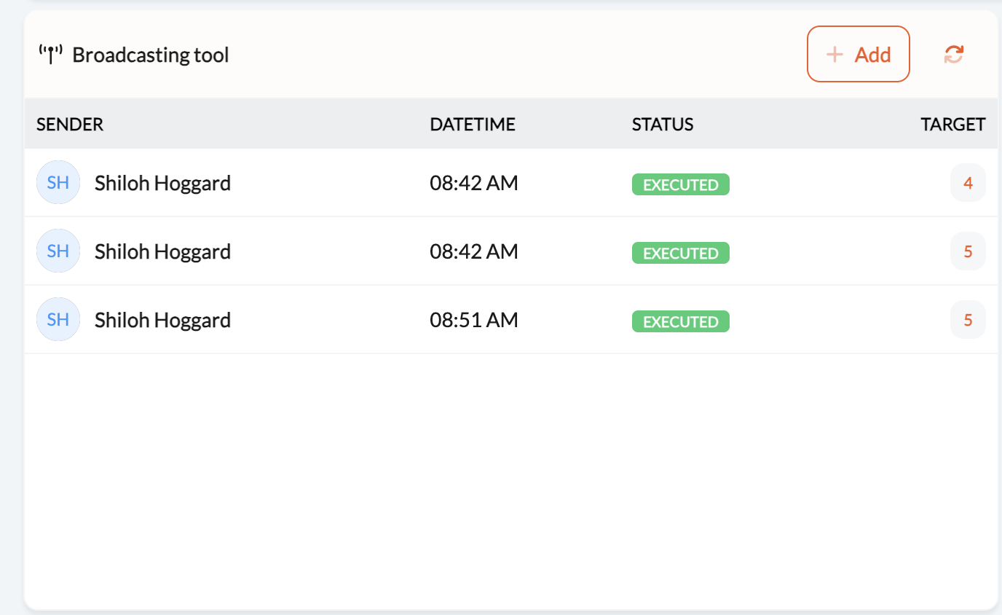The height and width of the screenshot is (615, 1002).
Task: Click the EXECUTED status badge in the first row
Action: (x=680, y=184)
